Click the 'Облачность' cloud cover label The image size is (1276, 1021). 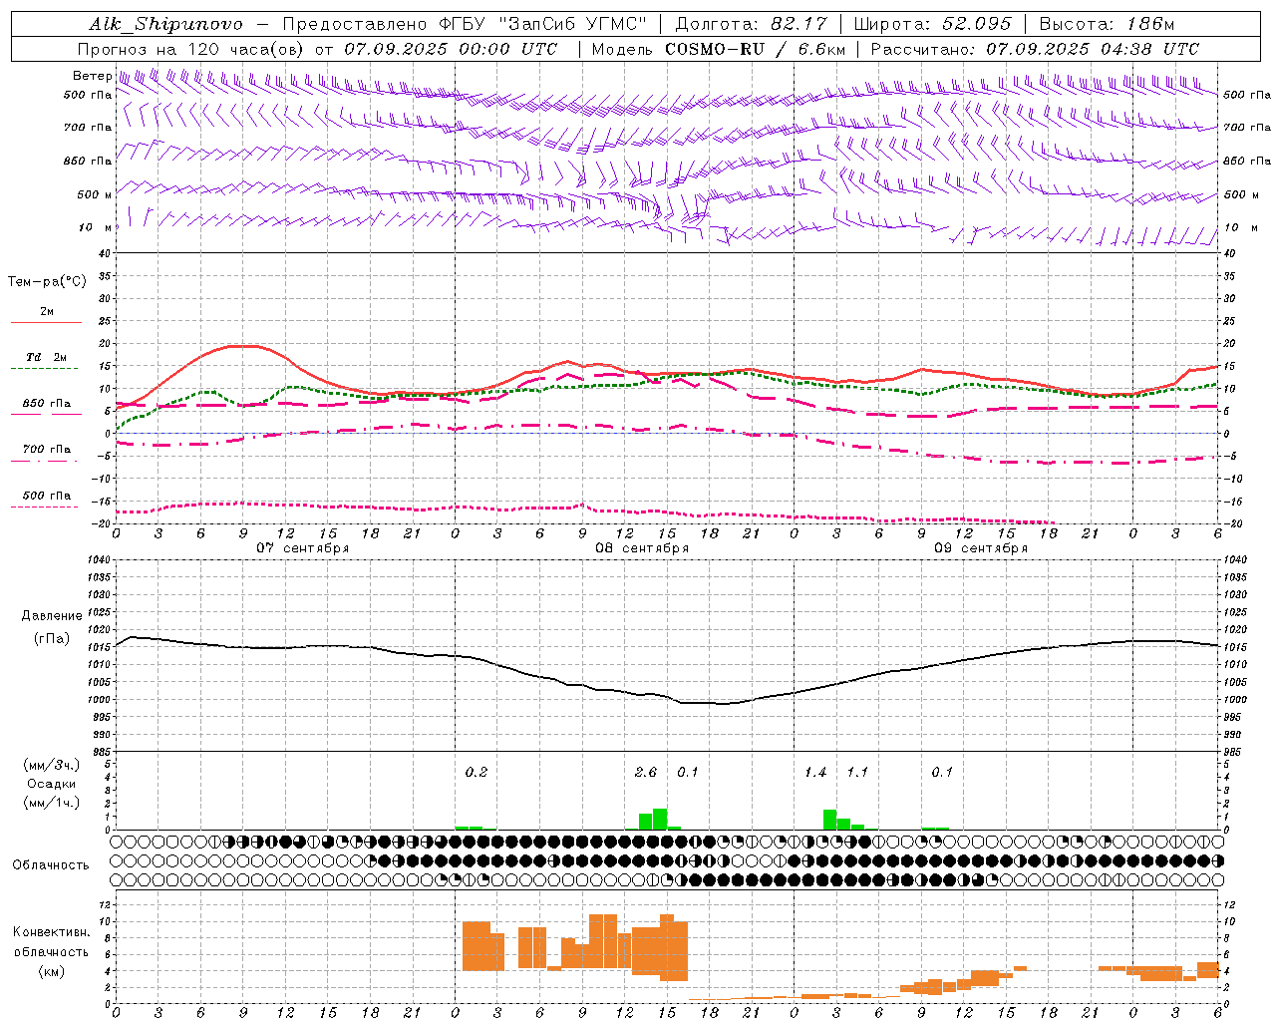pyautogui.click(x=51, y=865)
